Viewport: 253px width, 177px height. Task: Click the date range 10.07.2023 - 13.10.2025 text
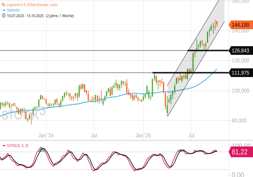[25, 16]
